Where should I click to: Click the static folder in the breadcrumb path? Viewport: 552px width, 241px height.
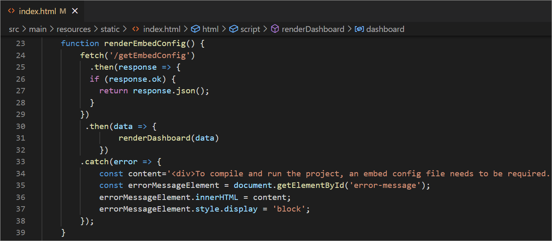click(x=110, y=29)
